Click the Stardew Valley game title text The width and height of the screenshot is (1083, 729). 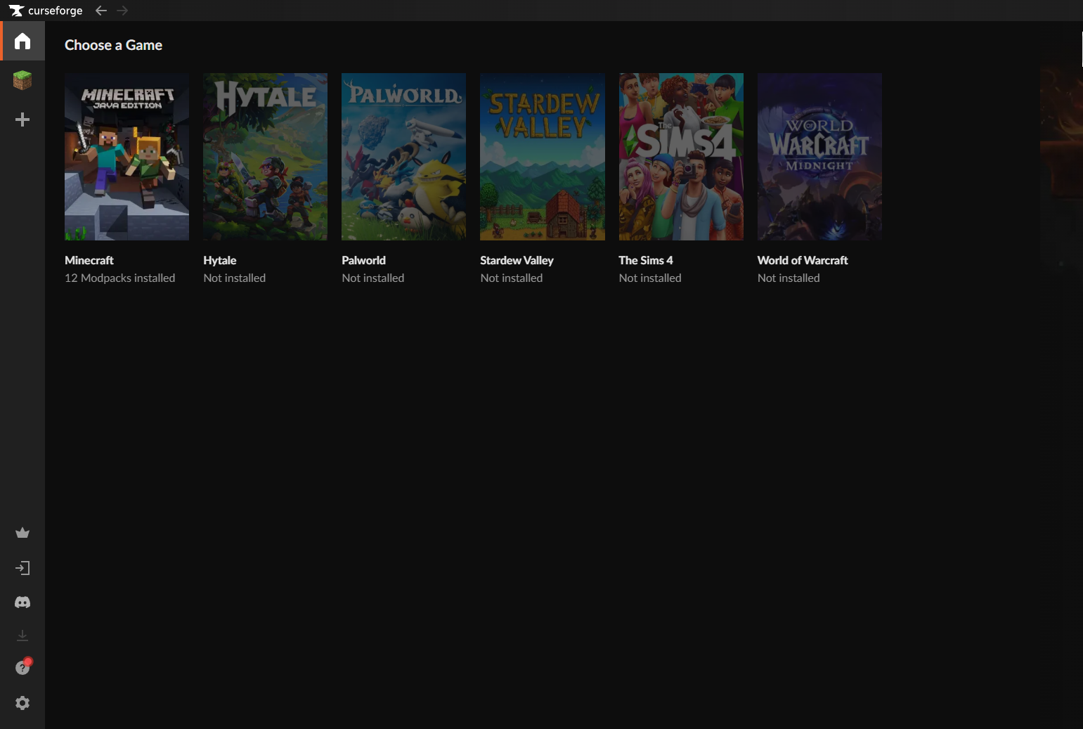click(517, 260)
